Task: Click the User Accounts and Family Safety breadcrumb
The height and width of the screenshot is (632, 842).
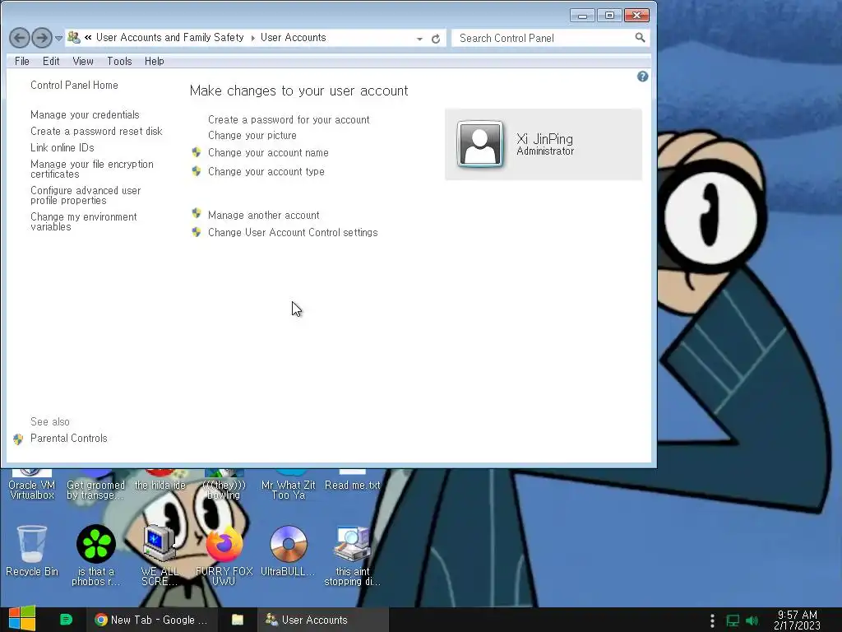Action: 169,38
